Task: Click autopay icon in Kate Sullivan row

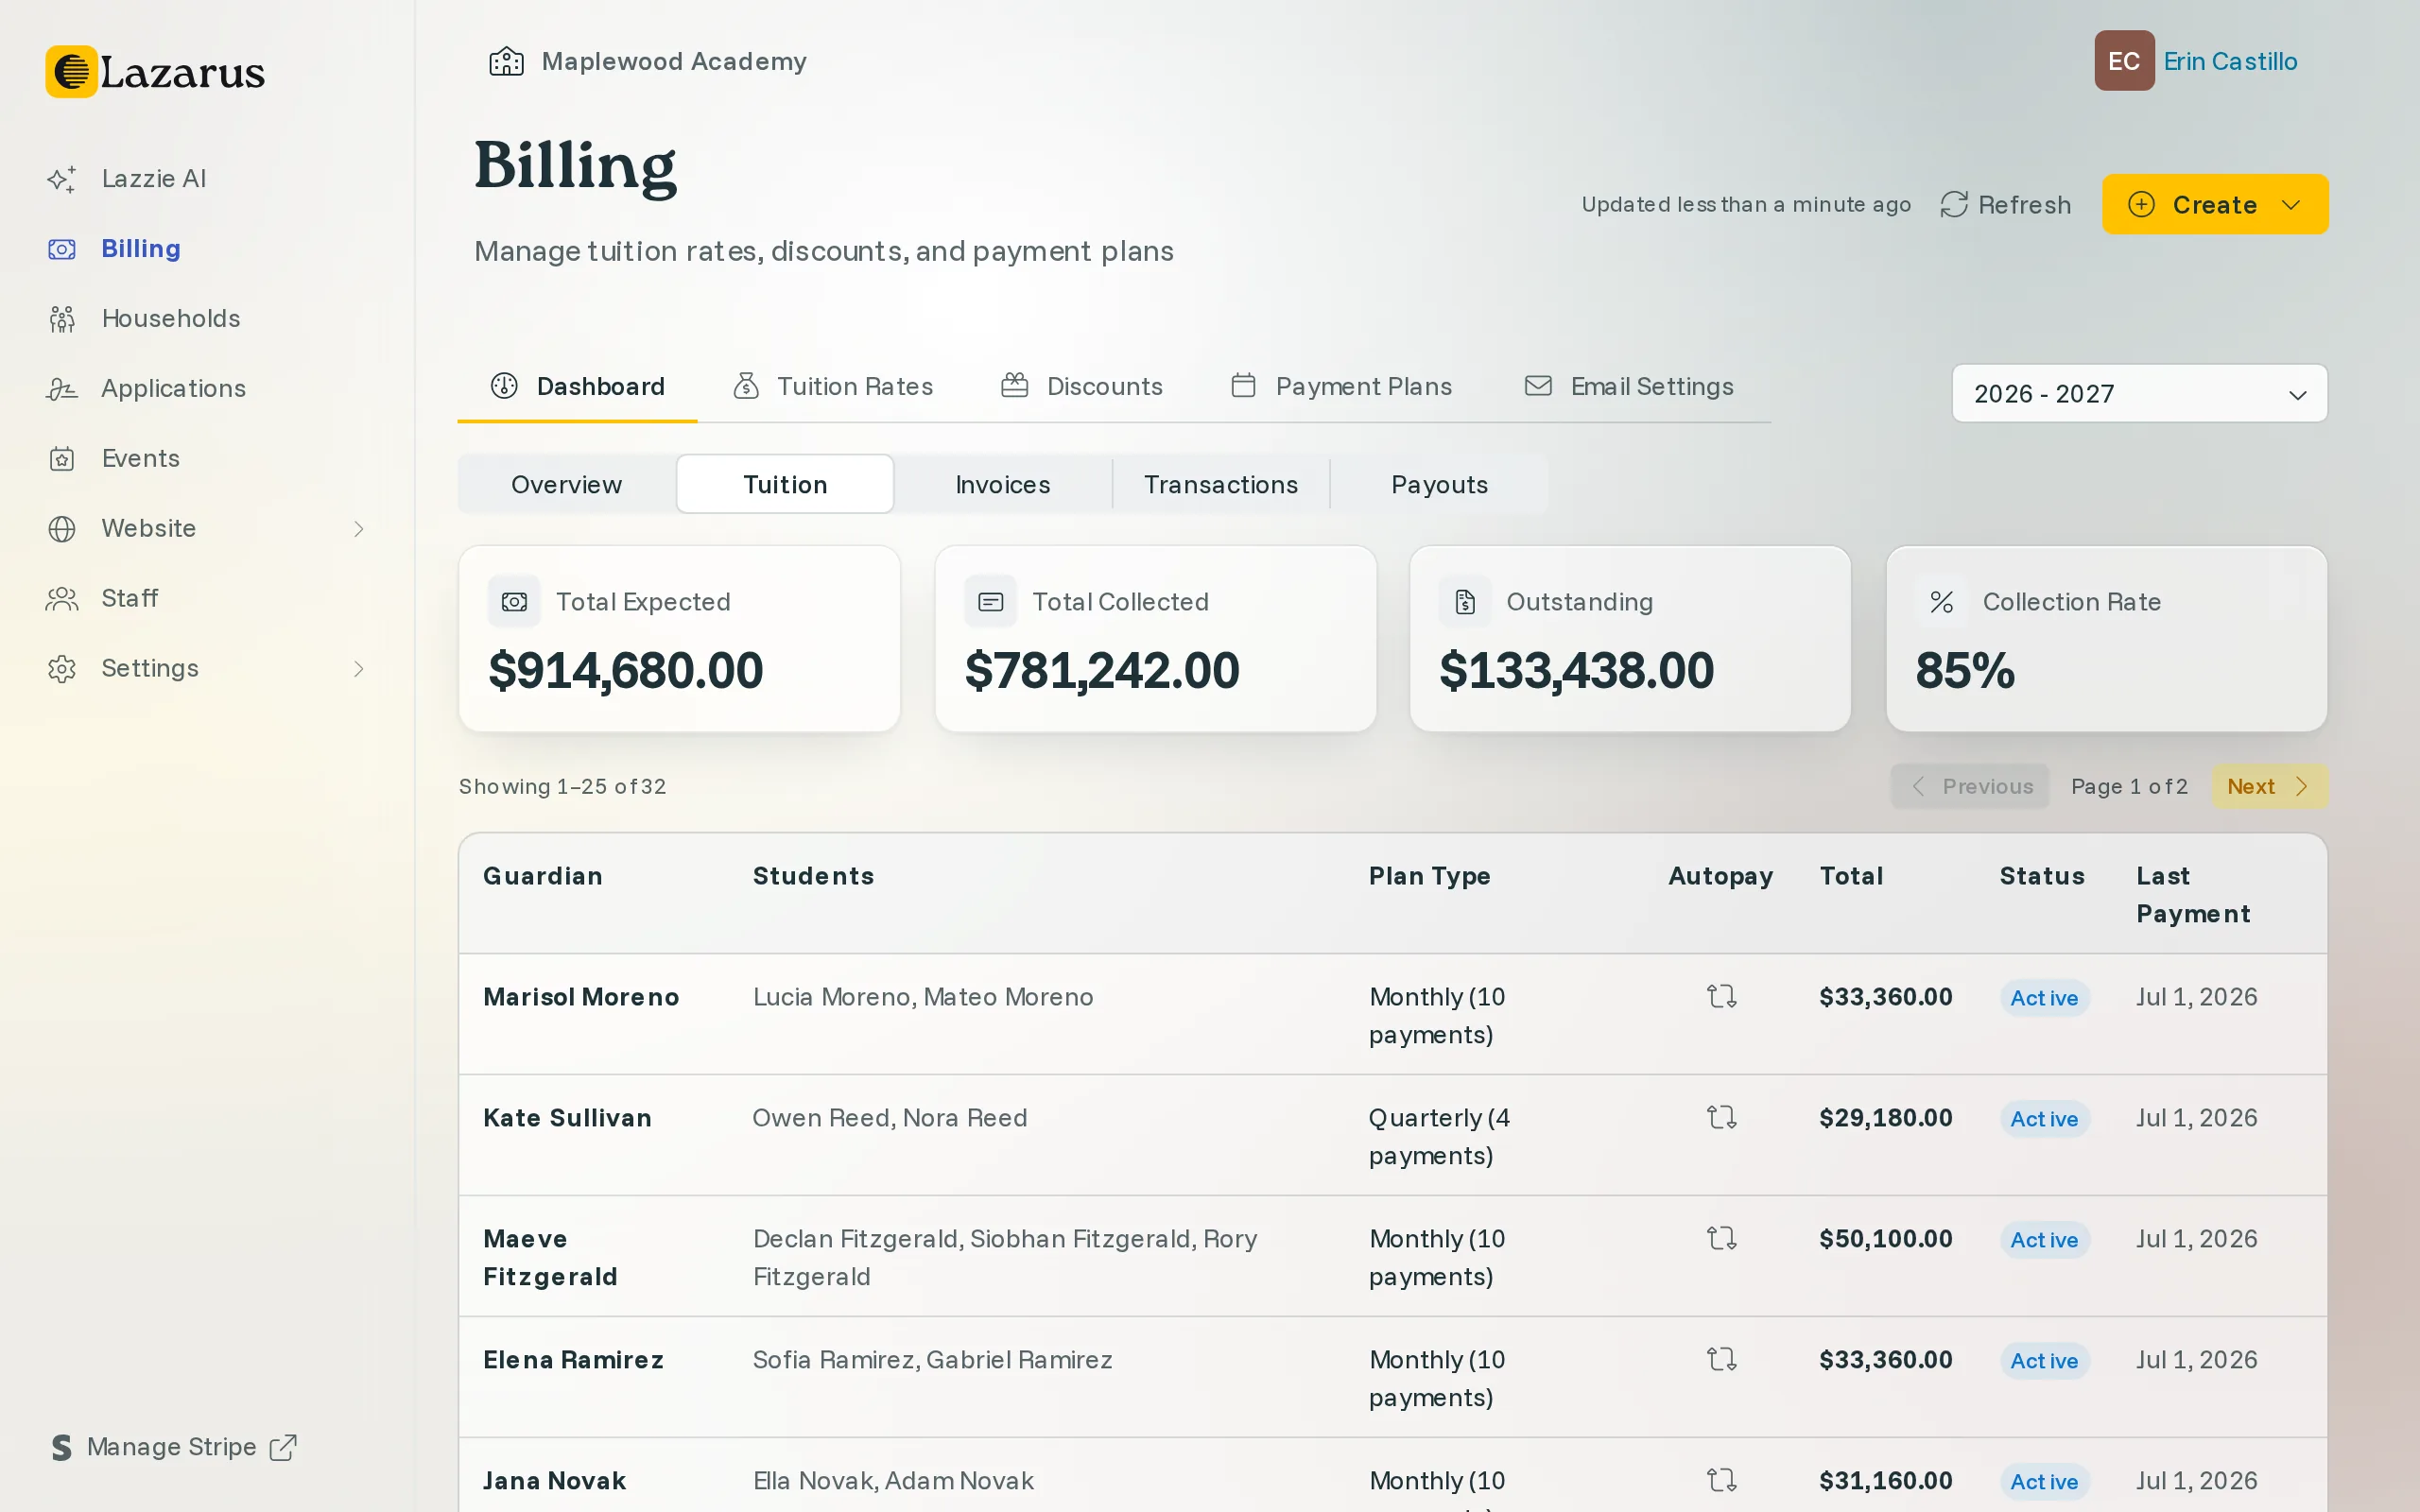Action: click(x=1721, y=1117)
